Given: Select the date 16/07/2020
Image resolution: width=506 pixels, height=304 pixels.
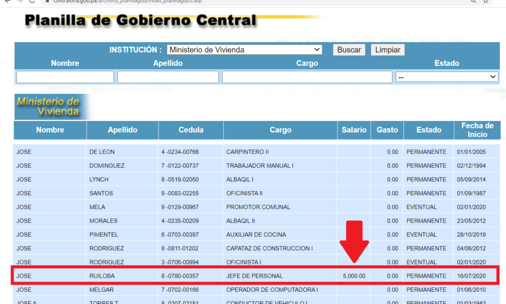Looking at the screenshot, I should (x=471, y=276).
